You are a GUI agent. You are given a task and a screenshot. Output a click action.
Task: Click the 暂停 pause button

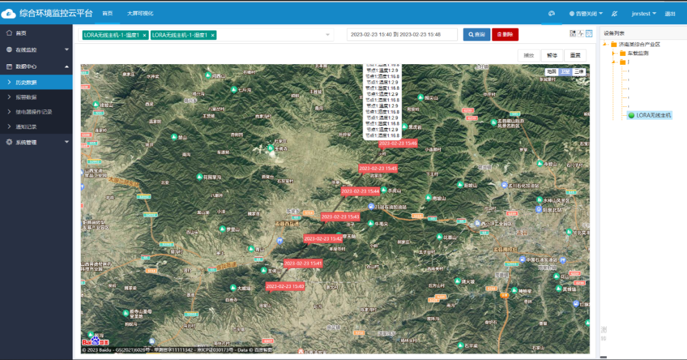pos(552,55)
